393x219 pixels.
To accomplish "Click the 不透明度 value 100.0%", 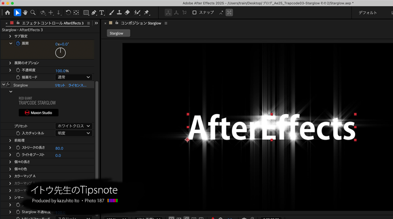I will (62, 71).
